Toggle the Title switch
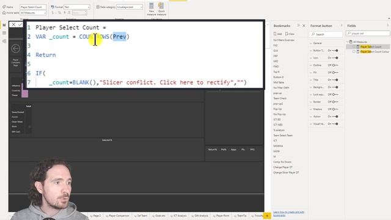 [335, 80]
